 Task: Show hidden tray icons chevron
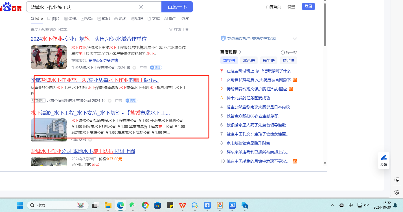(333, 205)
